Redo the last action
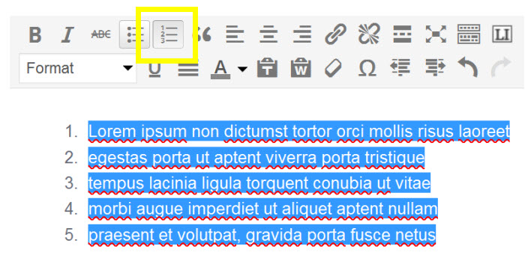Image resolution: width=525 pixels, height=279 pixels. click(x=501, y=67)
